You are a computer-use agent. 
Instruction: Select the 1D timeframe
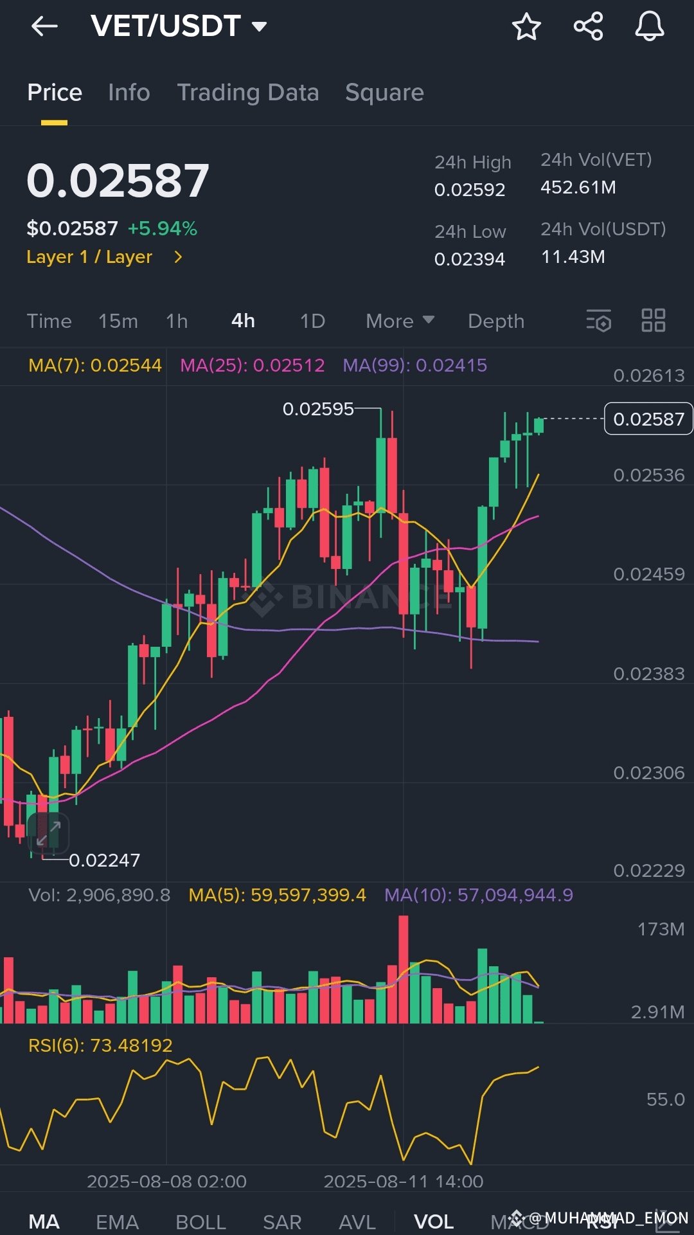tap(311, 320)
